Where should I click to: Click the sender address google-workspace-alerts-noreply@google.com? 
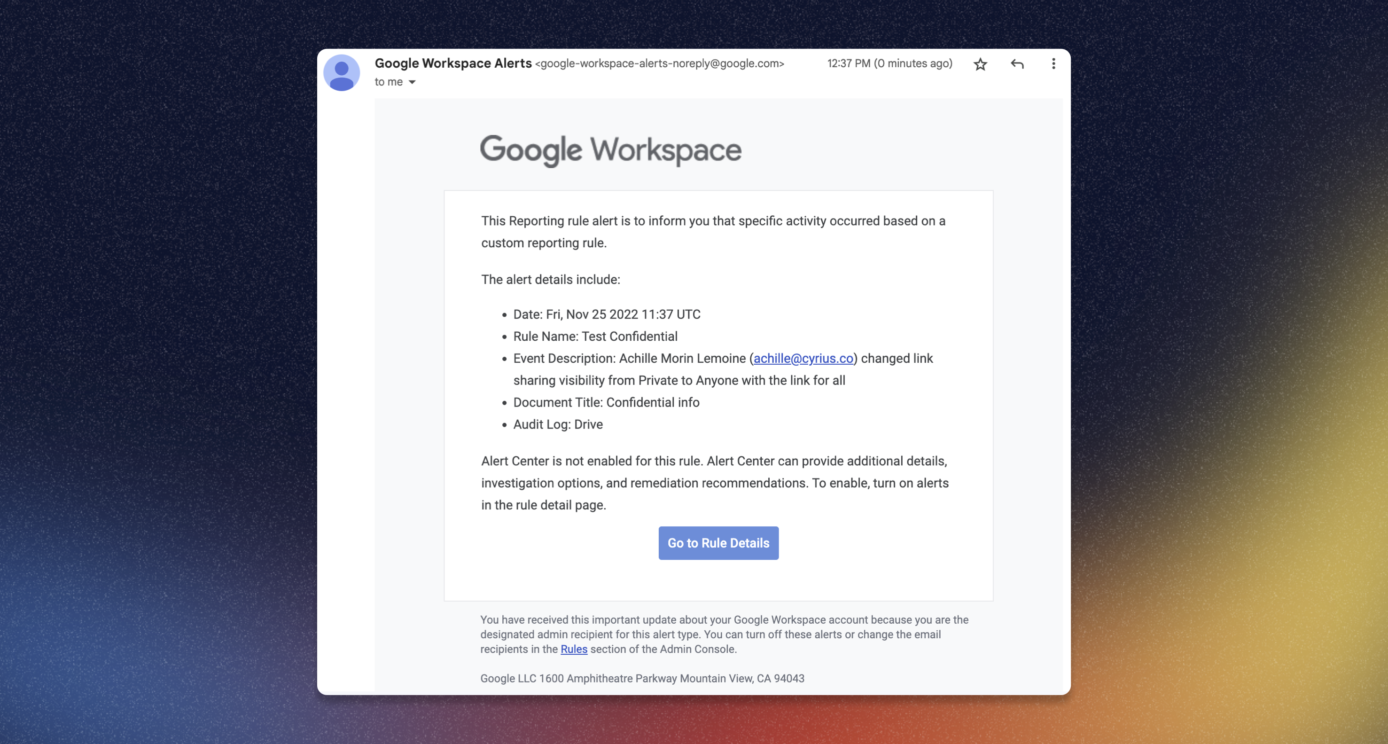pyautogui.click(x=660, y=63)
